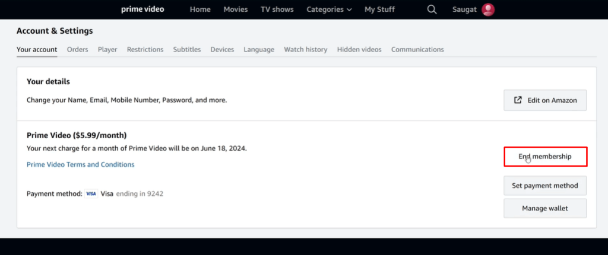Open Prime Video Terms and Conditions link
Viewport: 608px width, 255px height.
pos(80,164)
